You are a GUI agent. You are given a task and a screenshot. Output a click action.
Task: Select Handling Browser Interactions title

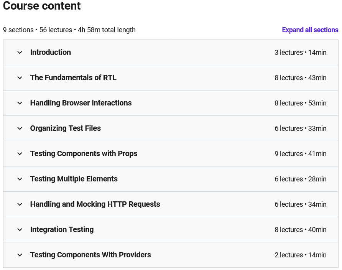(81, 103)
